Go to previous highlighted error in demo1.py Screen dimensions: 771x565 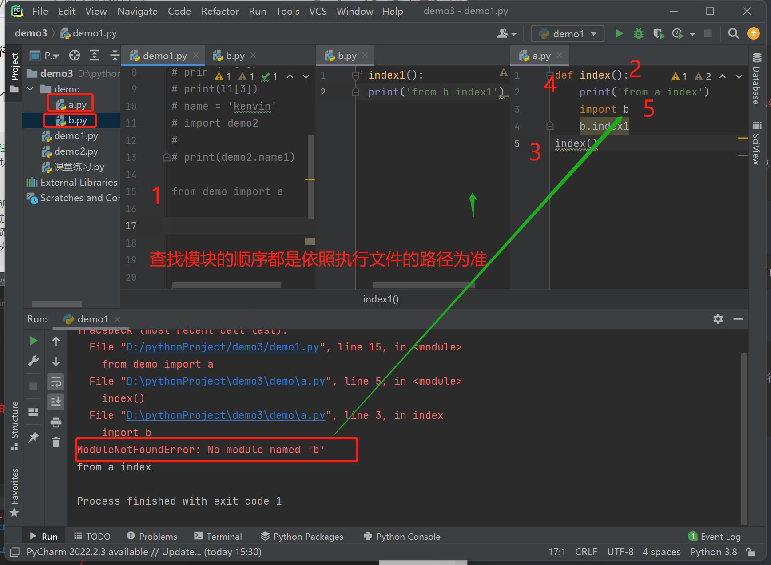[x=290, y=76]
